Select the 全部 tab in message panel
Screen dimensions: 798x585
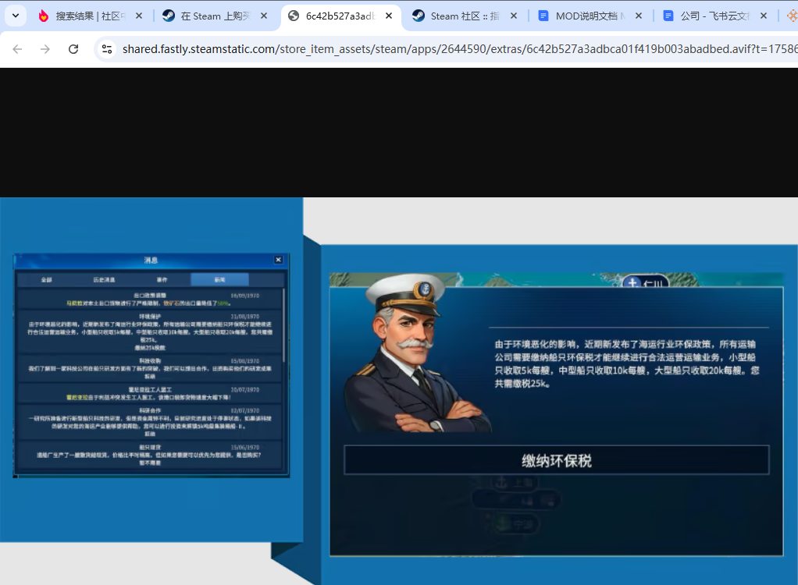coord(46,279)
